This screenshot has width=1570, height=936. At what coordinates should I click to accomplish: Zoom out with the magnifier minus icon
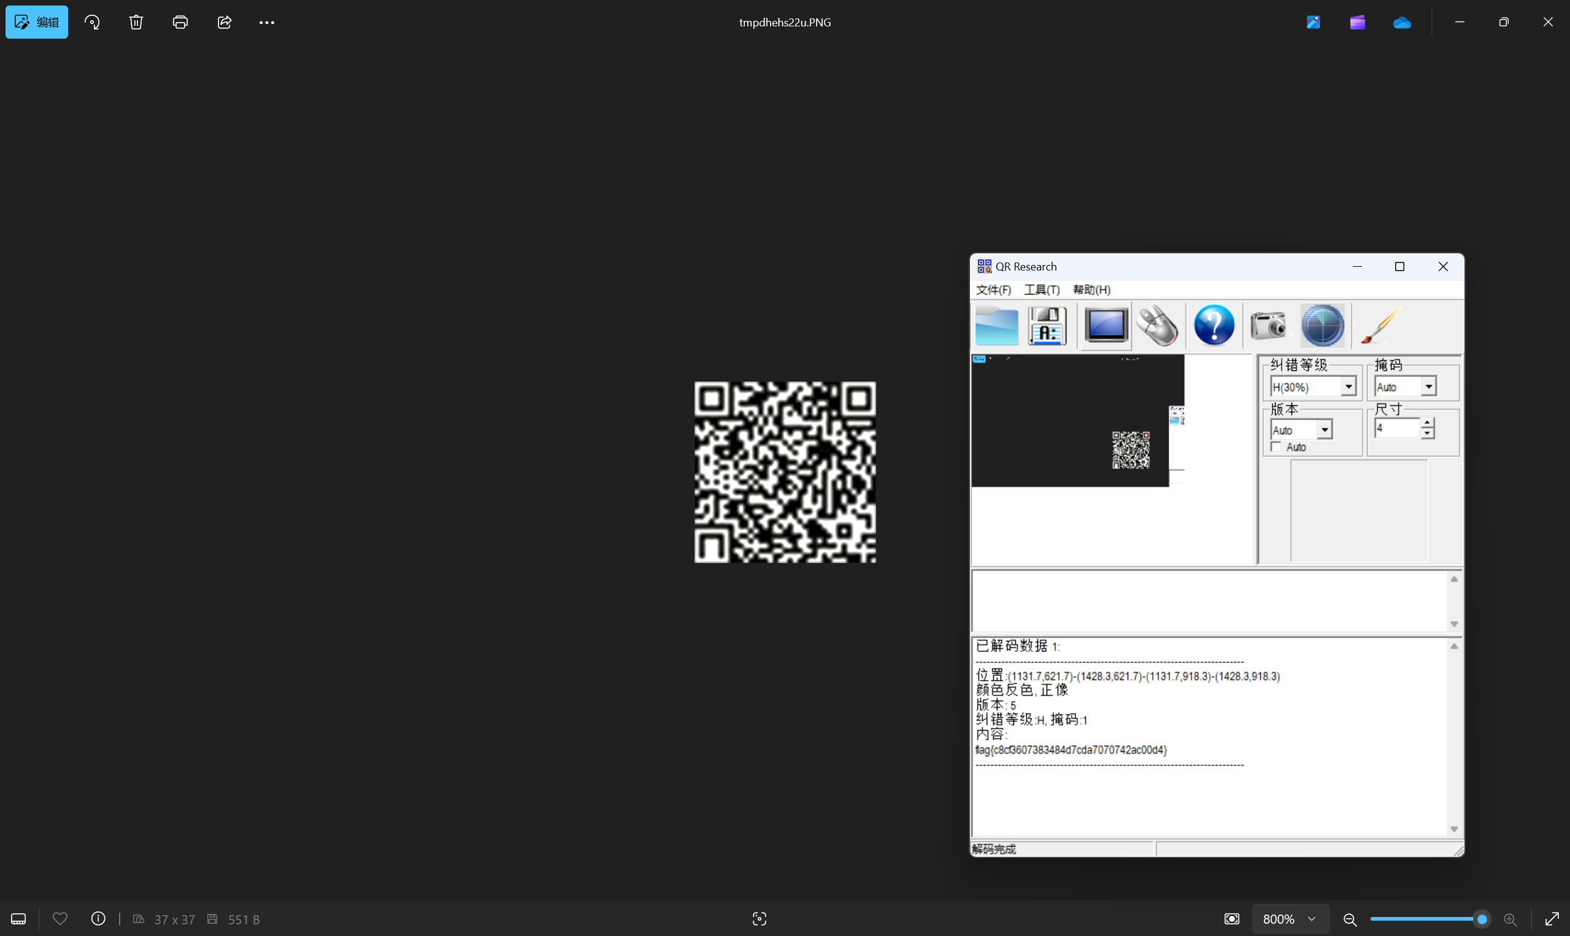pyautogui.click(x=1350, y=919)
